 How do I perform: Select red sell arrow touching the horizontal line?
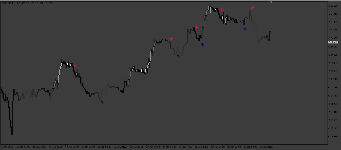[x=171, y=39]
